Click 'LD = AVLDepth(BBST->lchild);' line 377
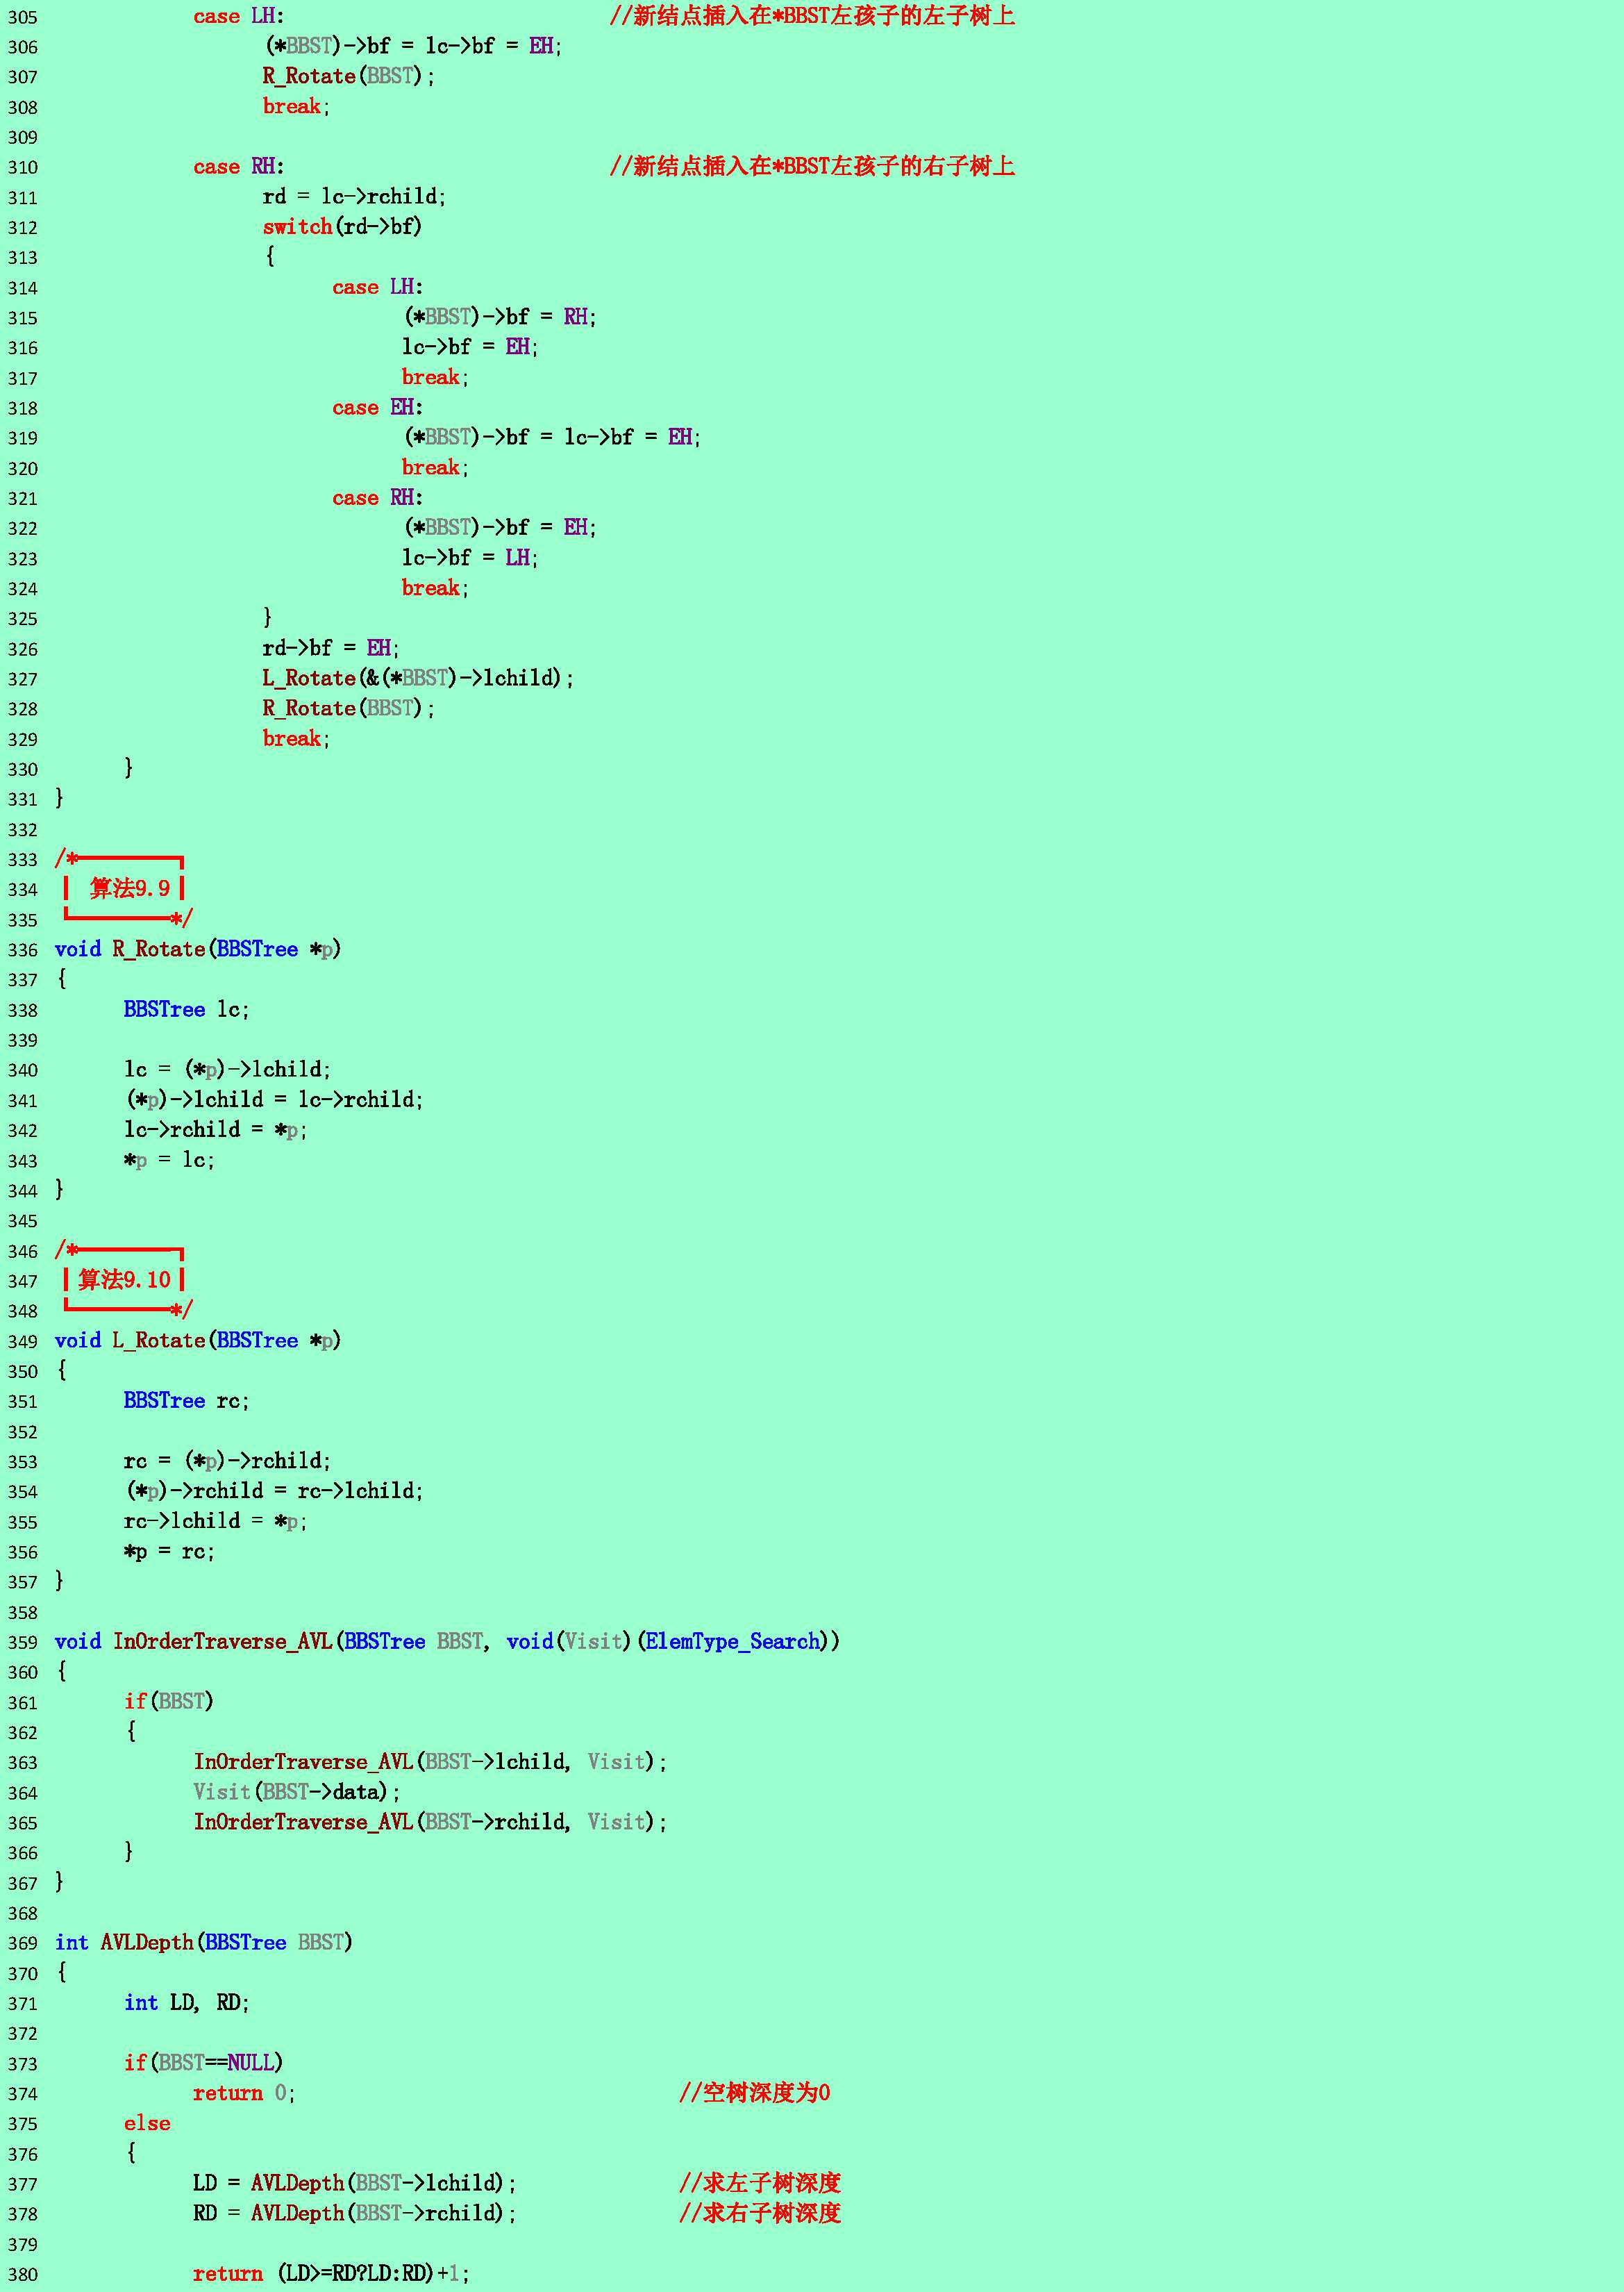Screen dimensions: 1624x2292 tap(355, 2183)
